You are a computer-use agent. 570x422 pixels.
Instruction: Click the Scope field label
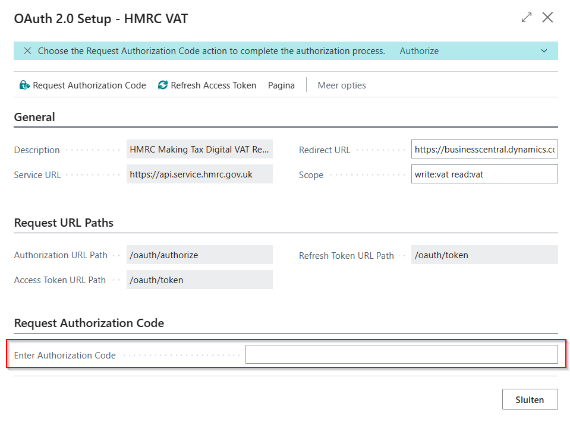click(311, 175)
